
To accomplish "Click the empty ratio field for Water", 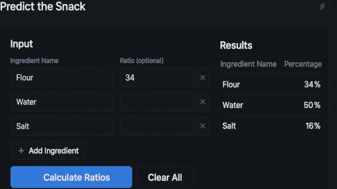I will click(x=157, y=102).
